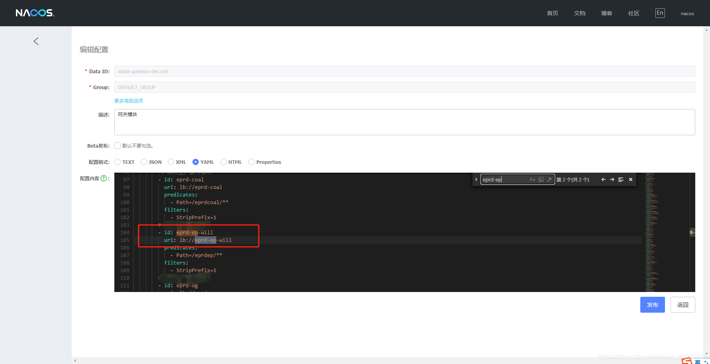The width and height of the screenshot is (710, 364).
Task: Go back using the left arrow icon
Action: (x=36, y=41)
